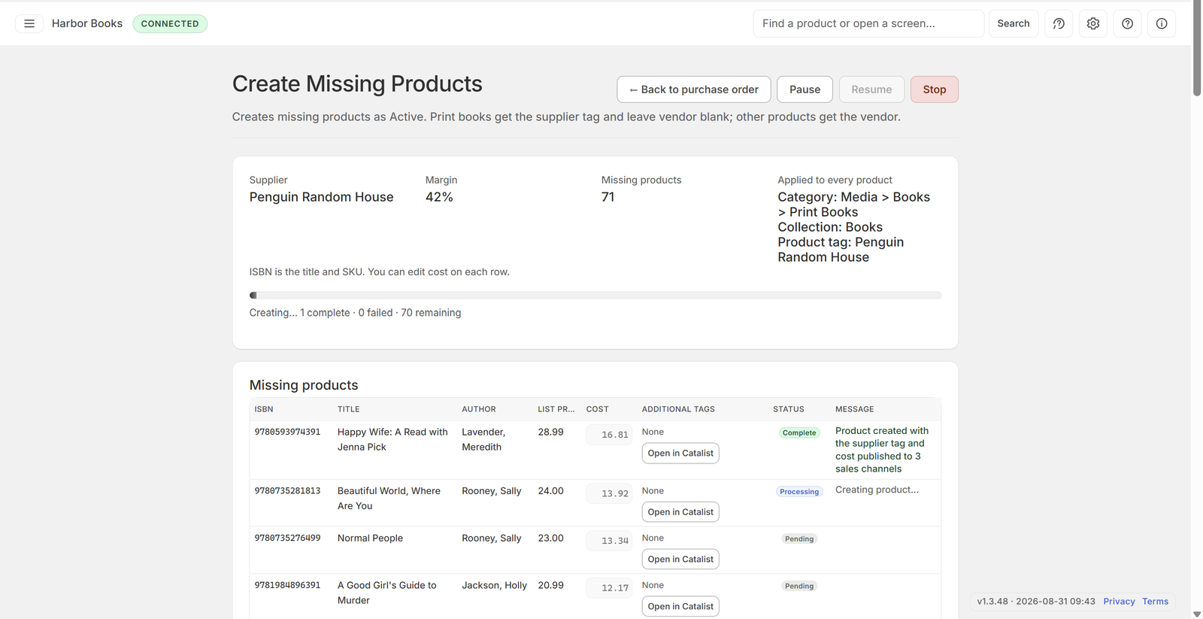Click the AUTHOR column header
This screenshot has height=619, width=1203.
coord(479,409)
